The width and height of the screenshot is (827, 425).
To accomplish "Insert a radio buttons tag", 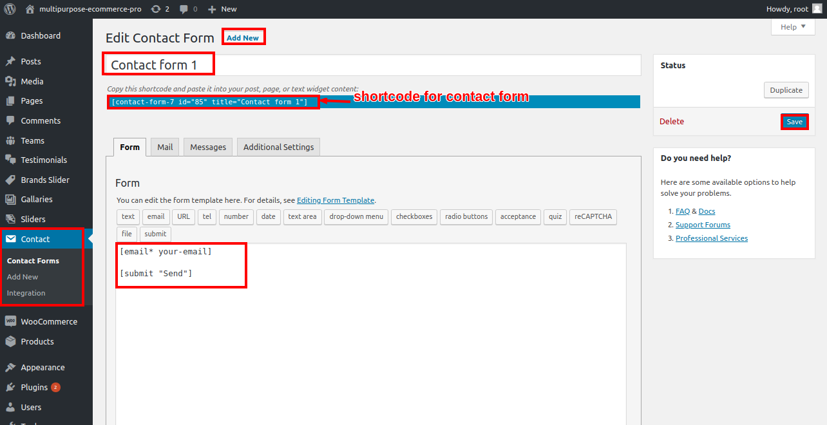I will point(466,216).
